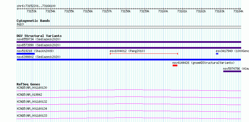Click the Cytogenetic Bands track title
The height and width of the screenshot is (122, 249).
pos(33,21)
